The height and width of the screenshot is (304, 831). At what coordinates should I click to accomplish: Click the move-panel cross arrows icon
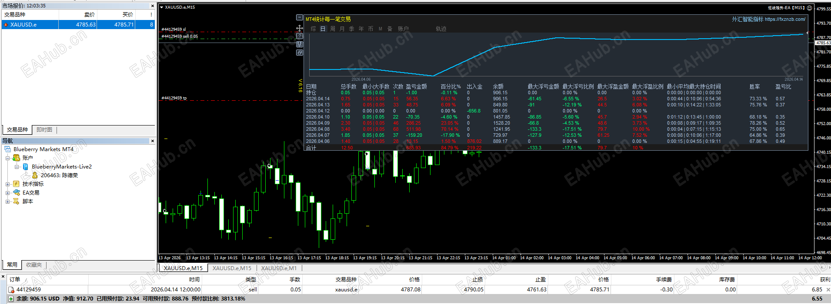coord(299,28)
